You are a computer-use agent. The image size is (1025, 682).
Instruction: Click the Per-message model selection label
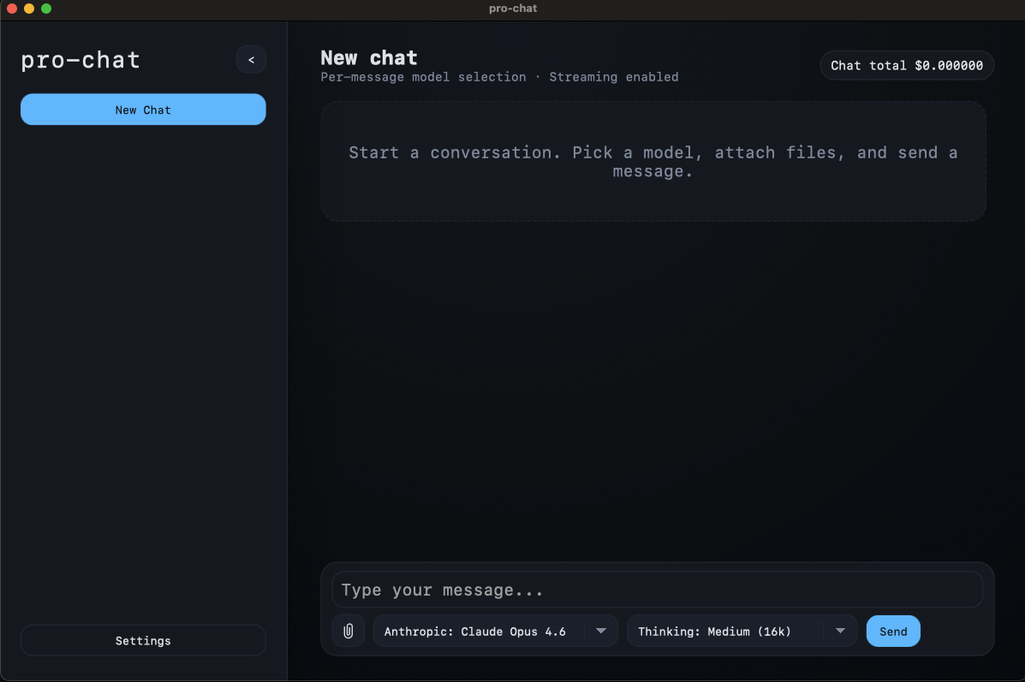423,77
